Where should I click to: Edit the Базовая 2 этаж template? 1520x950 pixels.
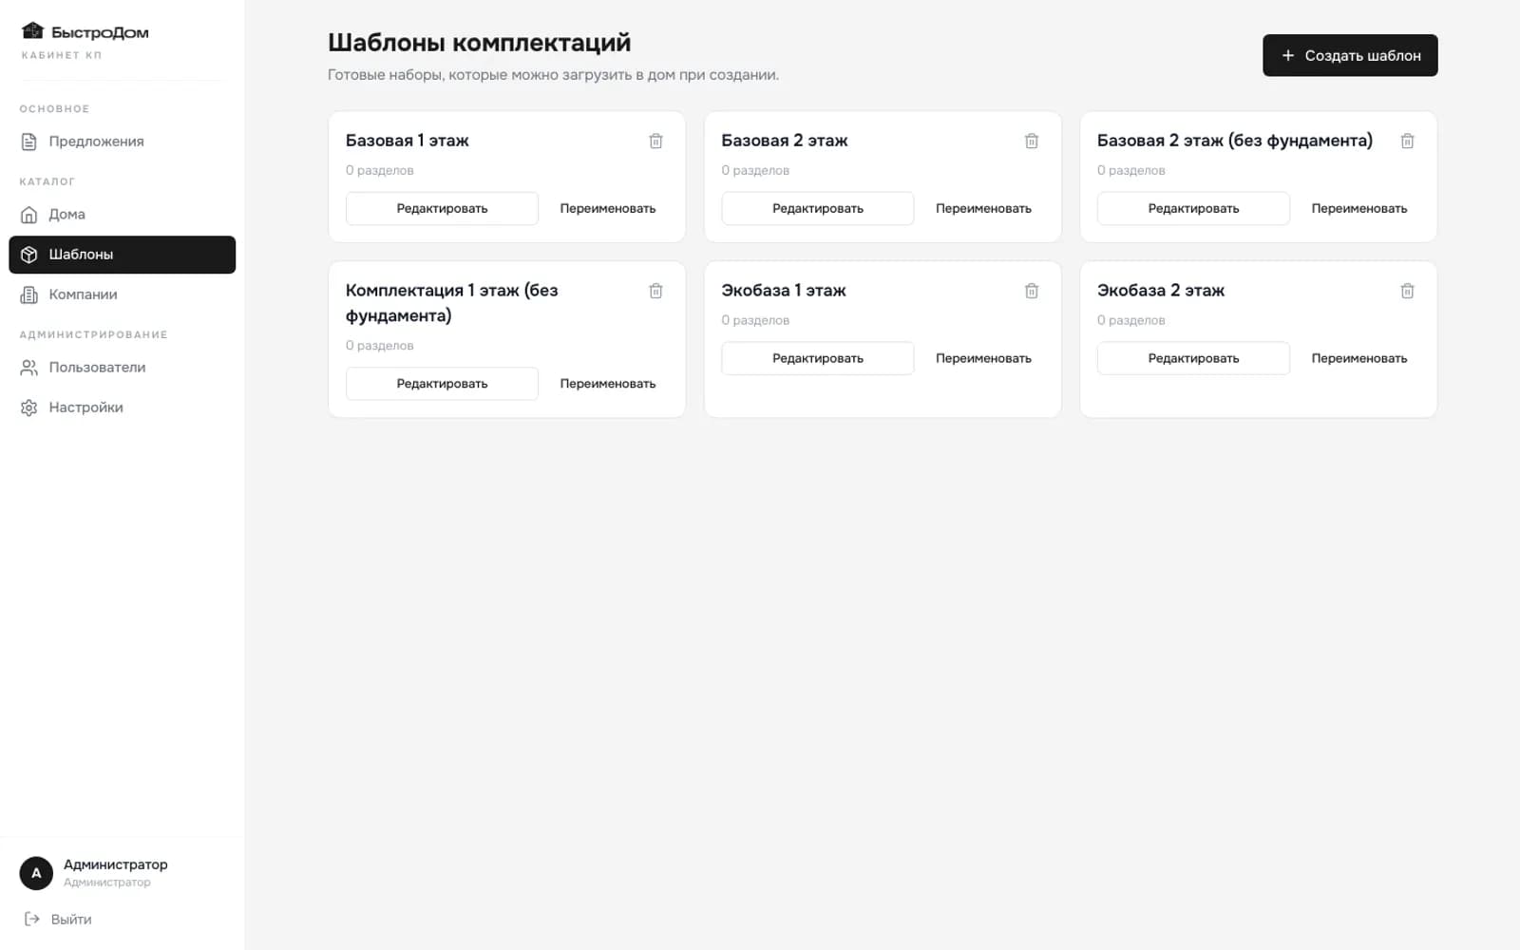tap(817, 208)
